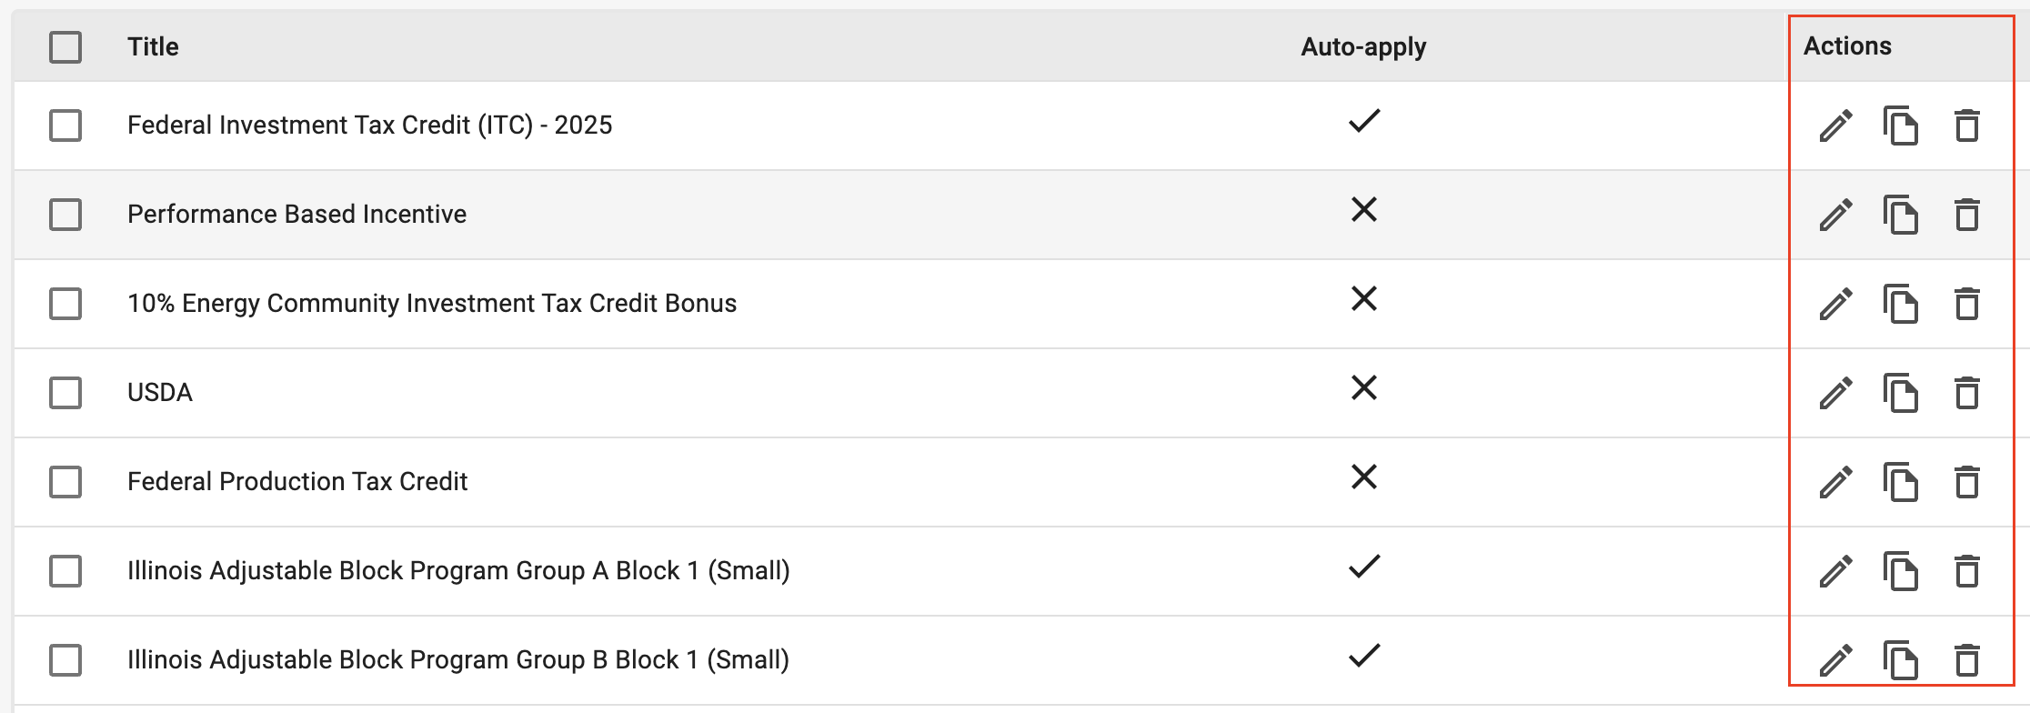Click the 10% Energy Community Investment Tax Credit Bonus title

[x=432, y=304]
